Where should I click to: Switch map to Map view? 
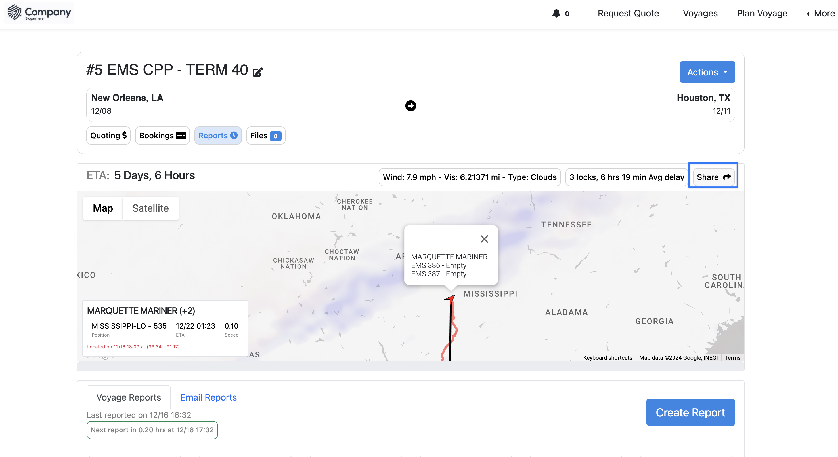[103, 208]
